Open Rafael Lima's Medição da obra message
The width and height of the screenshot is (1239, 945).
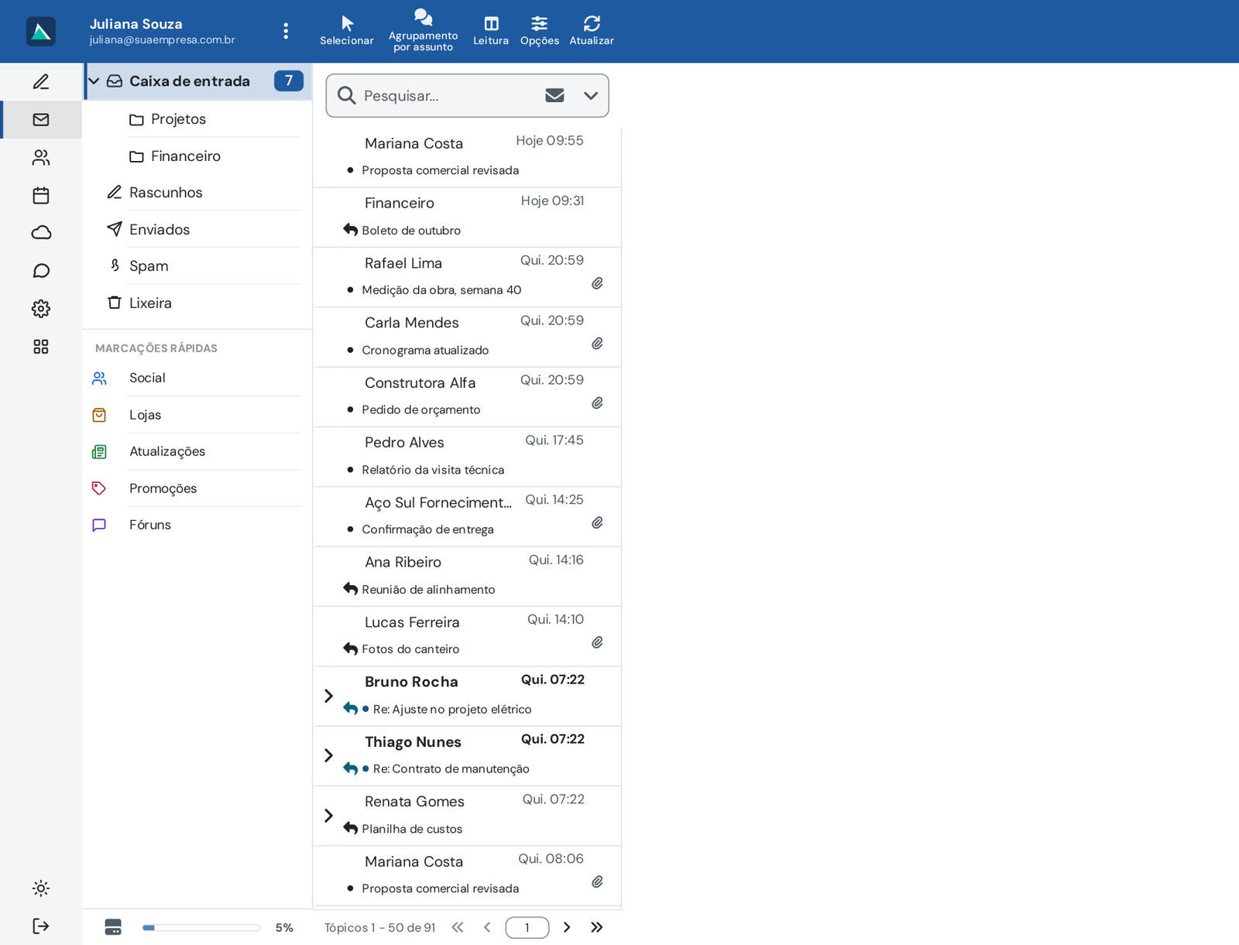(467, 277)
